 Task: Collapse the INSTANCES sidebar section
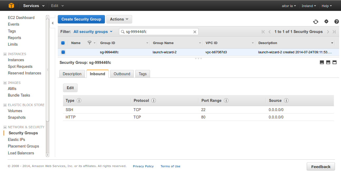(5, 54)
